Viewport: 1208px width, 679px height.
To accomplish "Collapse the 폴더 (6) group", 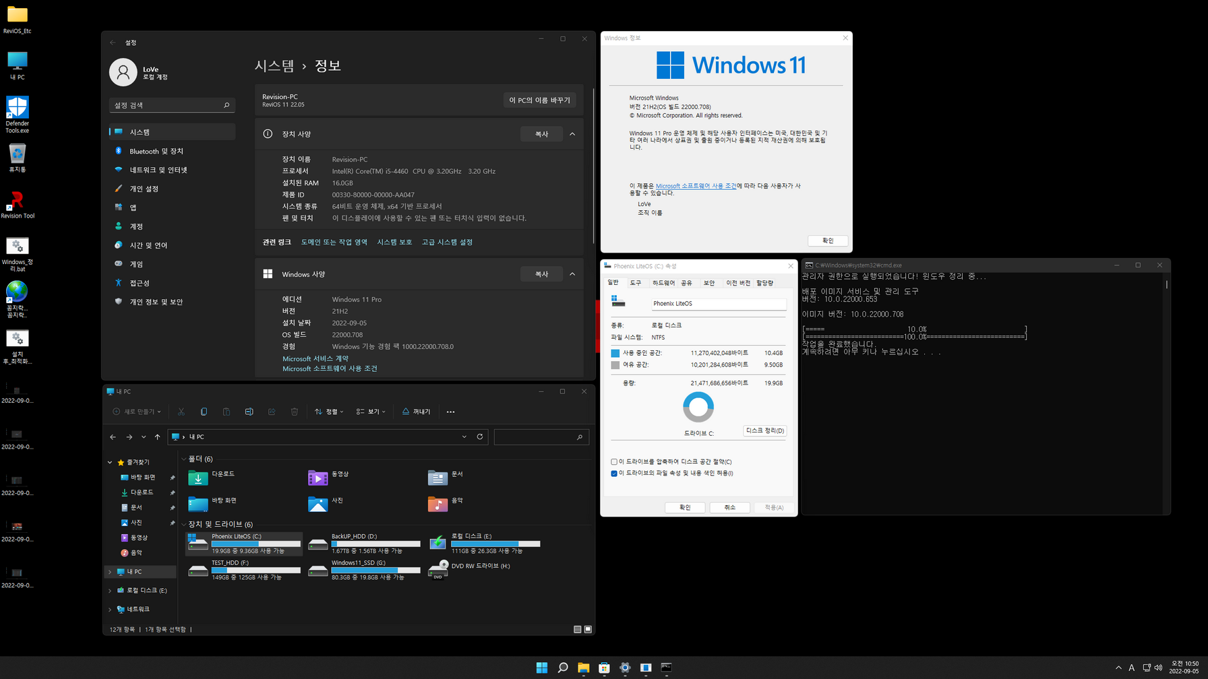I will 184,459.
